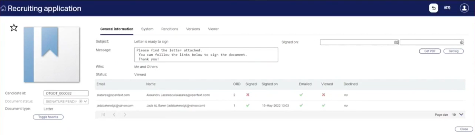Viewport: 475px width, 135px height.
Task: Go to first page of table
Action: click(103, 114)
